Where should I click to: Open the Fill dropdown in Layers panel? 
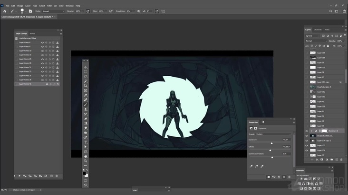[x=344, y=46]
